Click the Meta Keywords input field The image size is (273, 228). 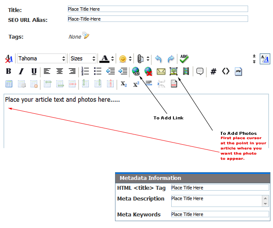(x=220, y=214)
